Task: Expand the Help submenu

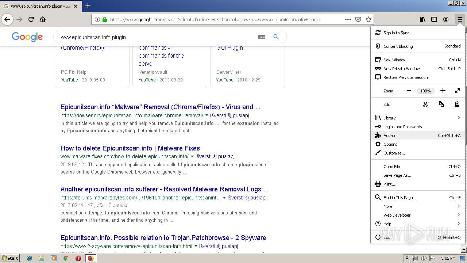Action: point(418,224)
